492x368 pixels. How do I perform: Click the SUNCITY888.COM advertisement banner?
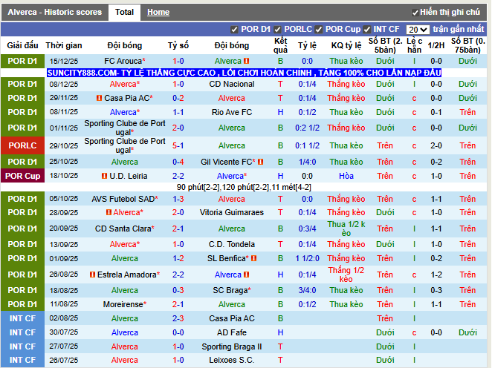click(244, 73)
